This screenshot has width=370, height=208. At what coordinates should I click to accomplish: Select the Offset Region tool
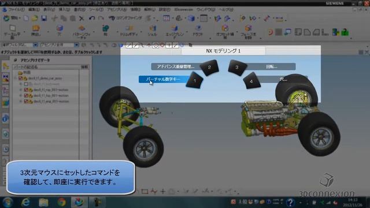click(225, 32)
